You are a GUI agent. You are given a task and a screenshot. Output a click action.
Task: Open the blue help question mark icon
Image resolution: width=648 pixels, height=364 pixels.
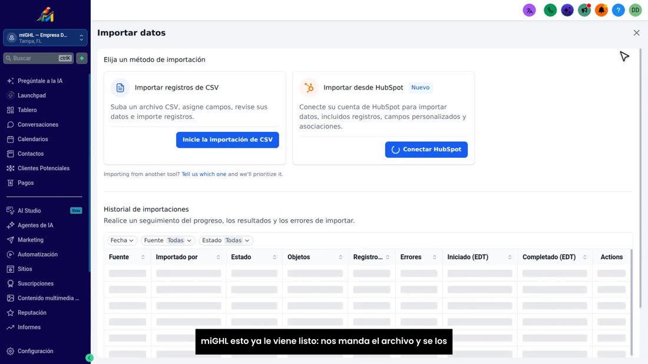(618, 11)
